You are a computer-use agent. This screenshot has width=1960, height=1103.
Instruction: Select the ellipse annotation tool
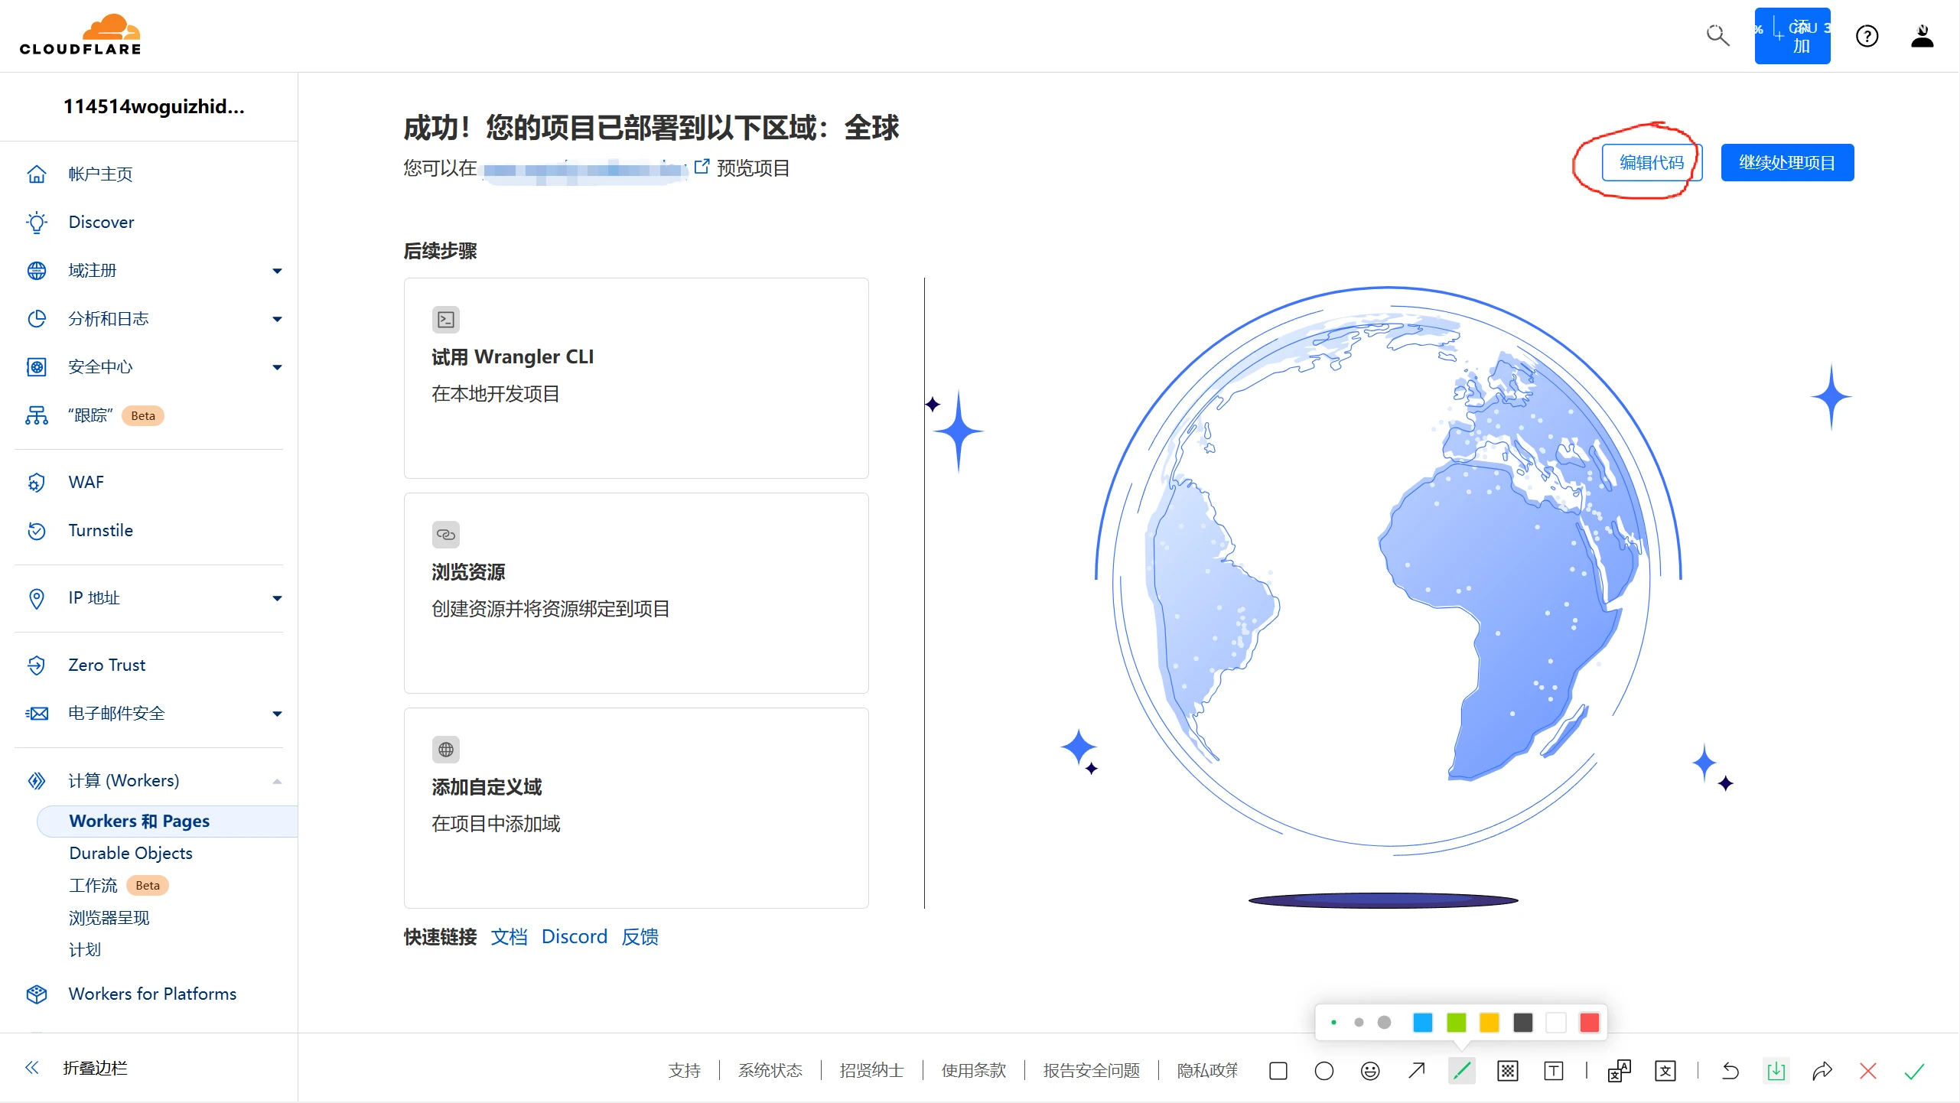(1323, 1071)
